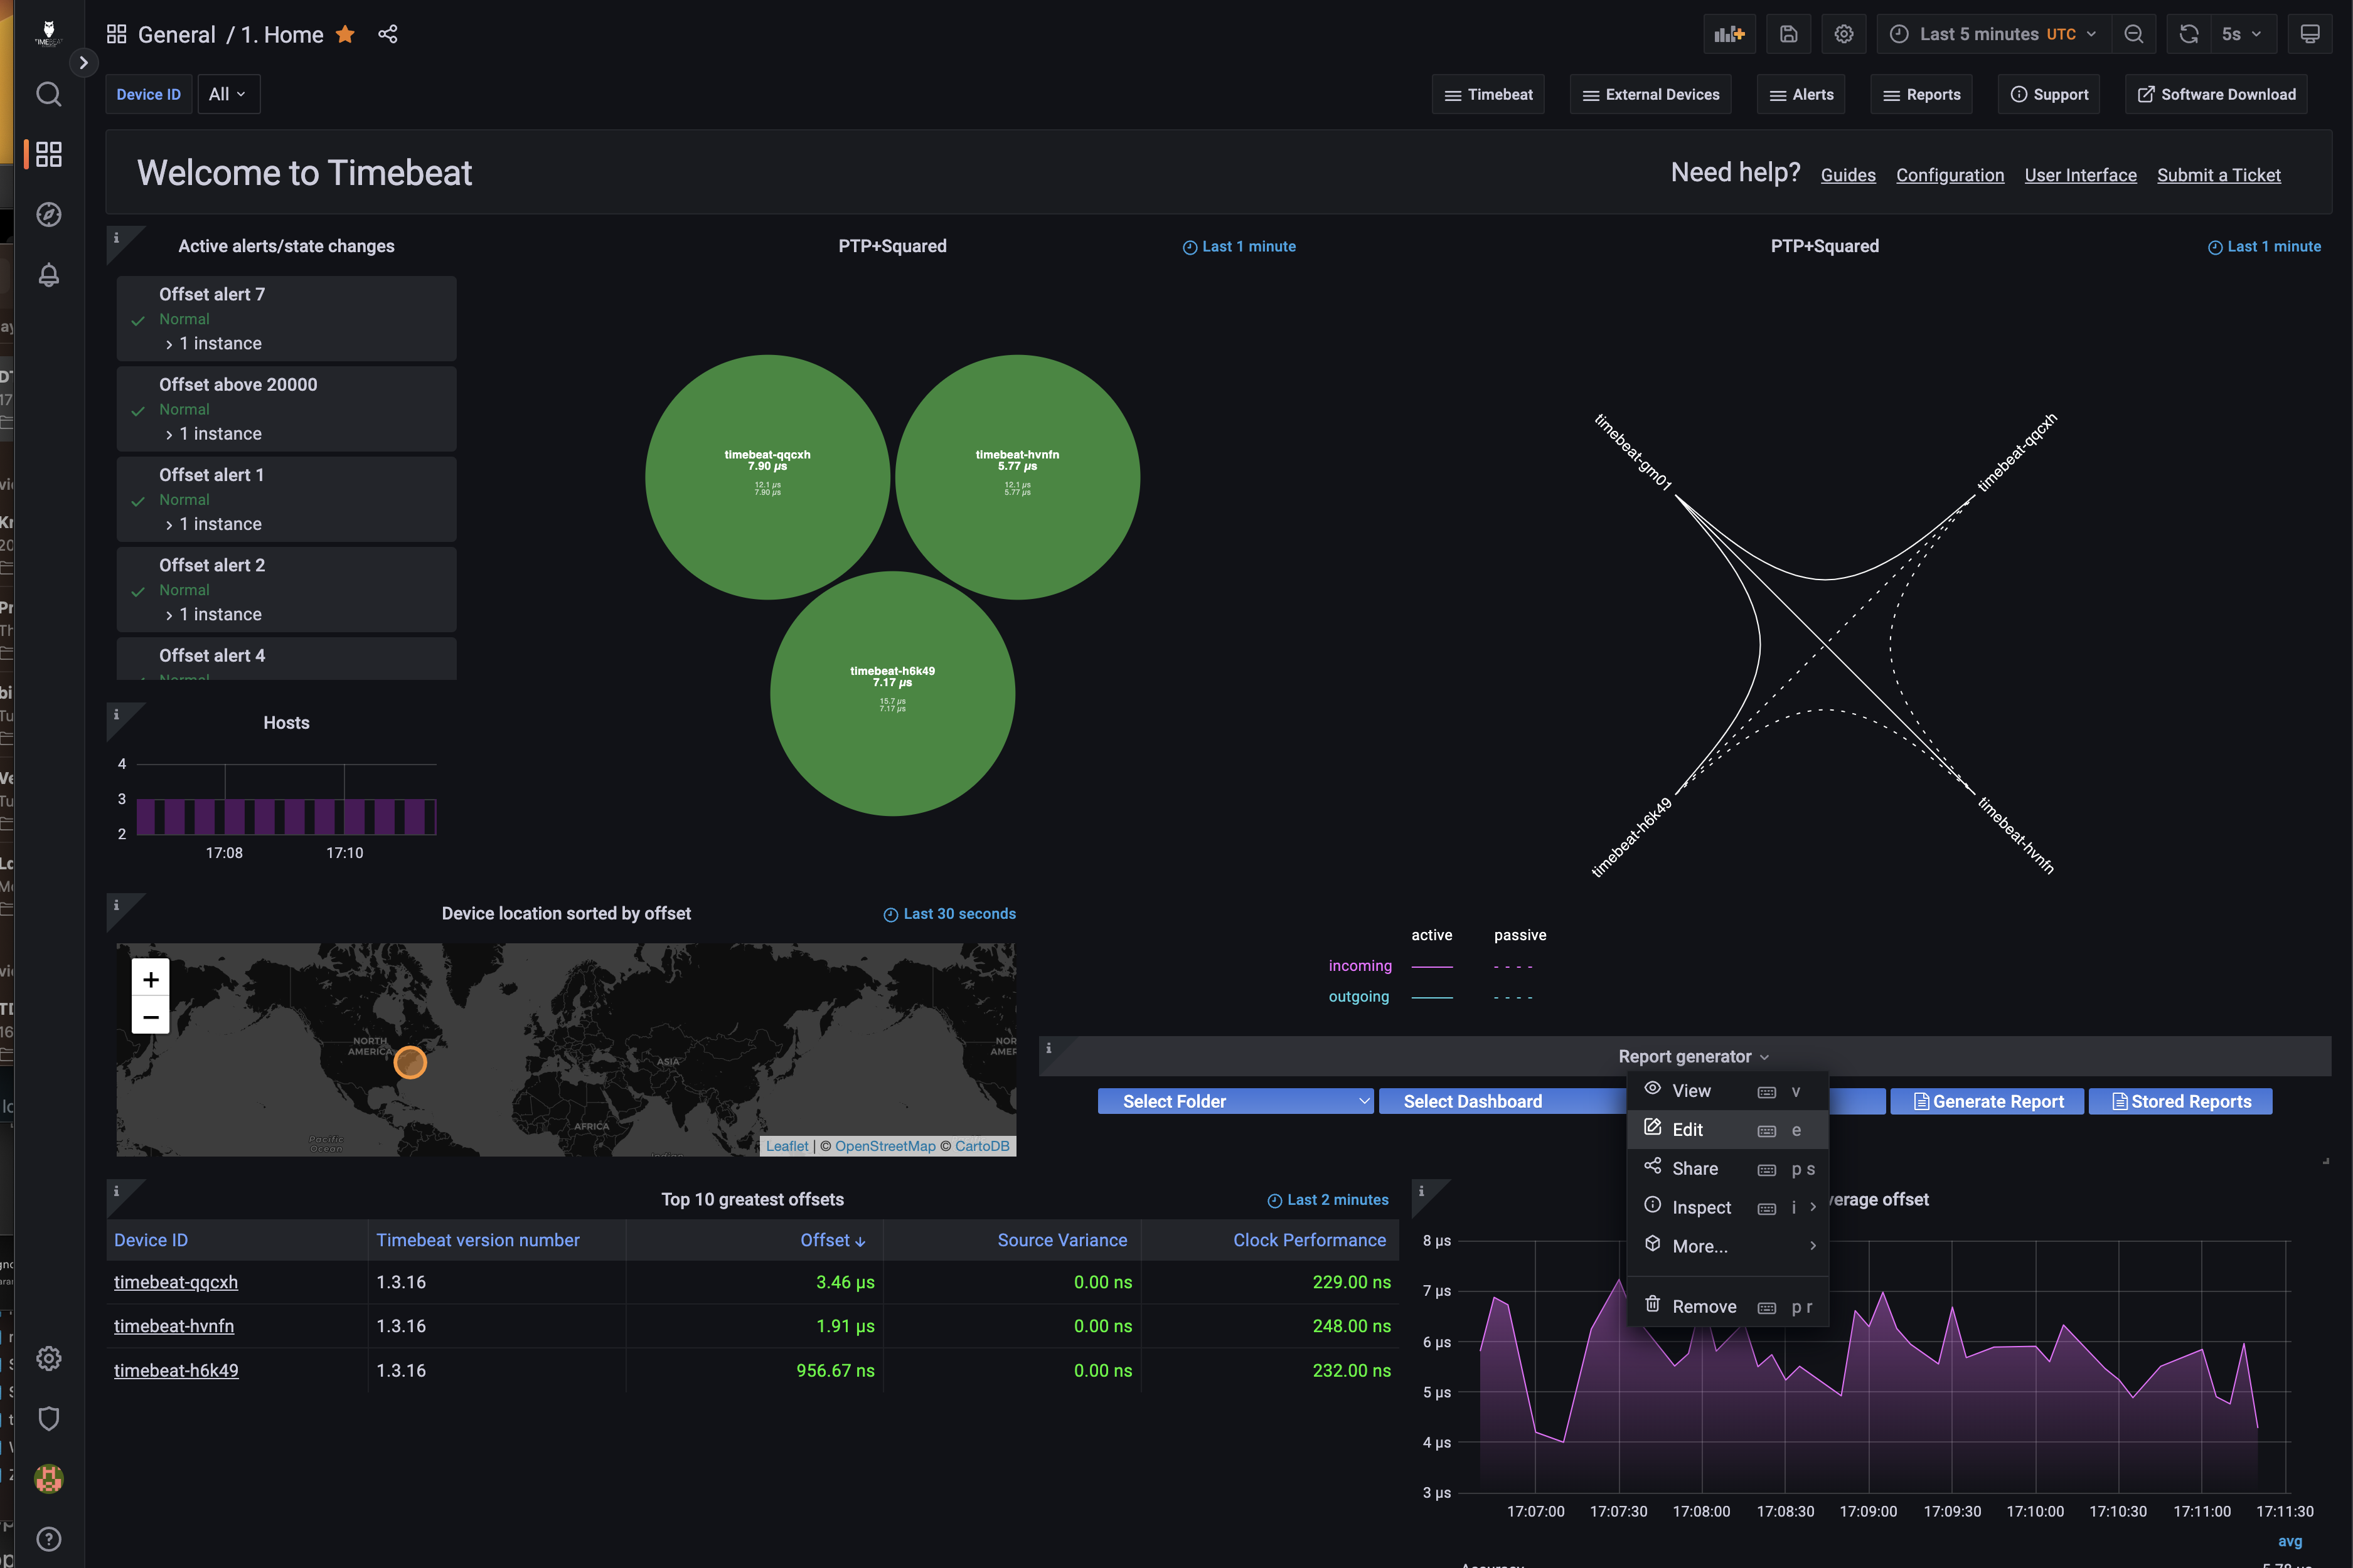Open dashboard settings gear icon
Viewport: 2353px width, 1568px height.
click(x=1843, y=34)
